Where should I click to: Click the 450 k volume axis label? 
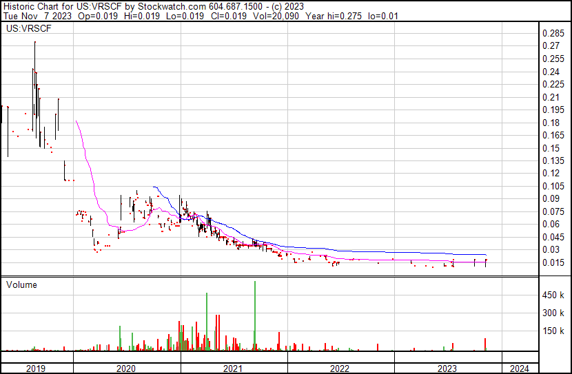coord(553,295)
